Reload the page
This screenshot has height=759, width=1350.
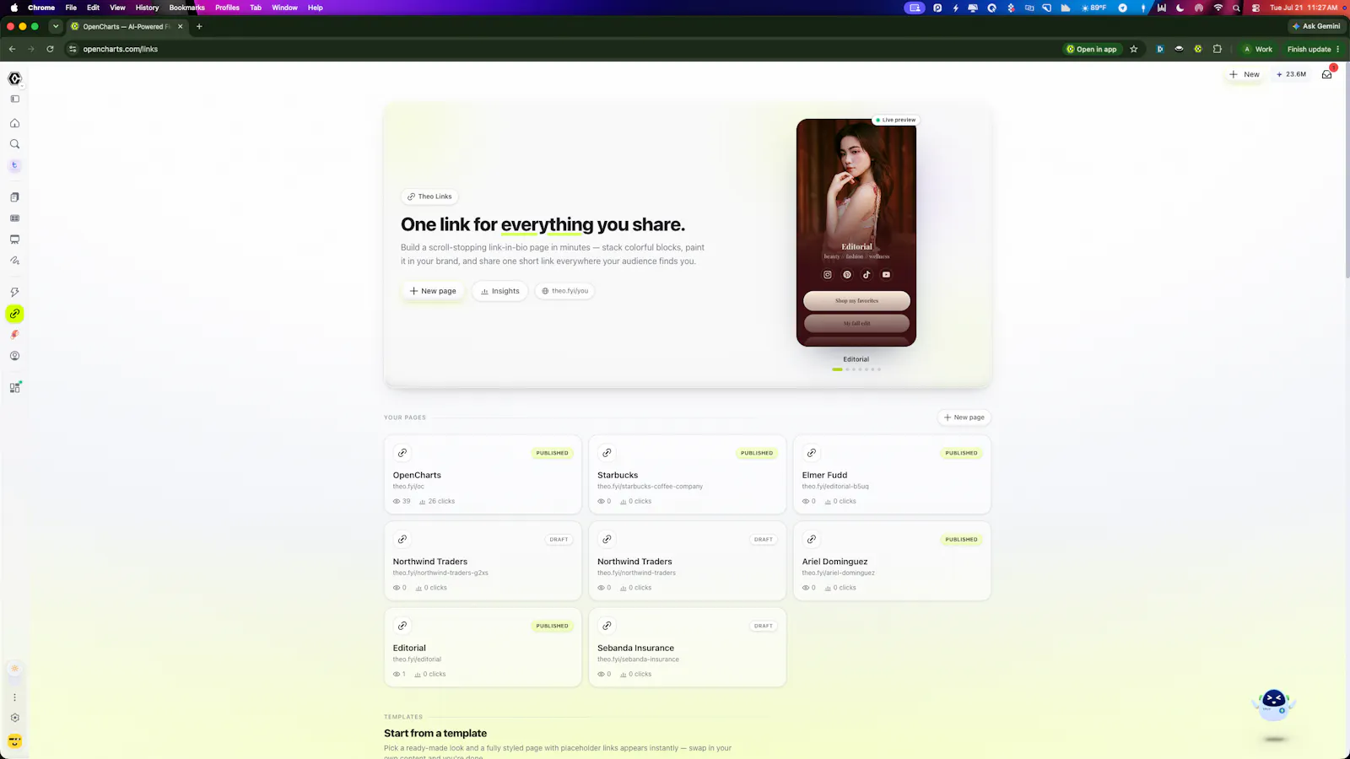(x=50, y=49)
